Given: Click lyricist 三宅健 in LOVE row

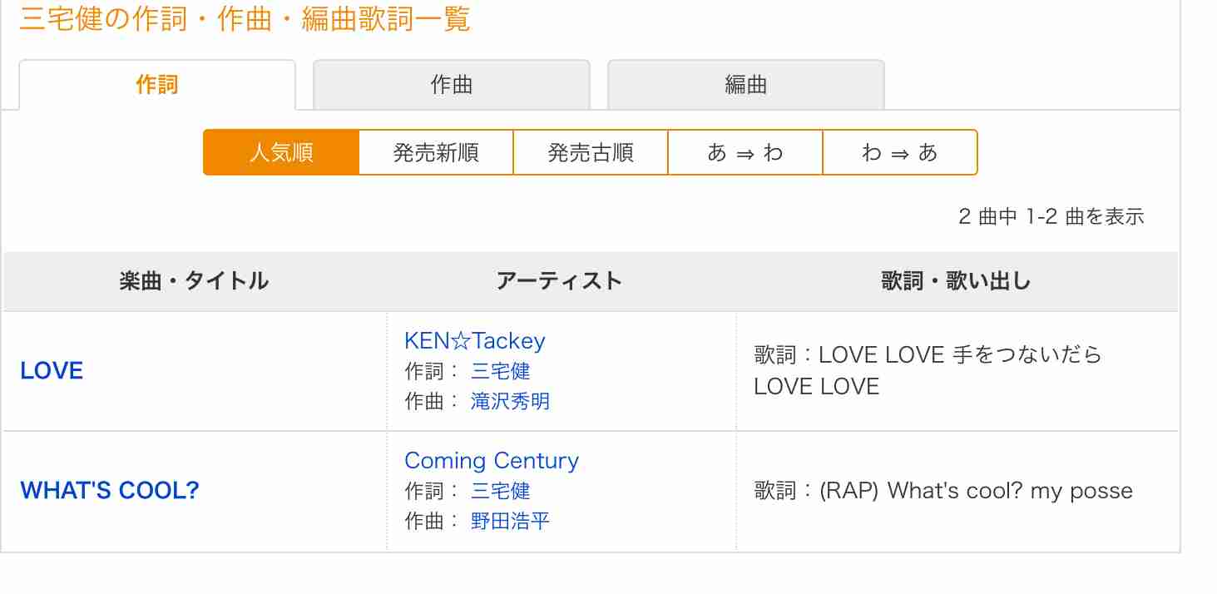Looking at the screenshot, I should (x=501, y=371).
